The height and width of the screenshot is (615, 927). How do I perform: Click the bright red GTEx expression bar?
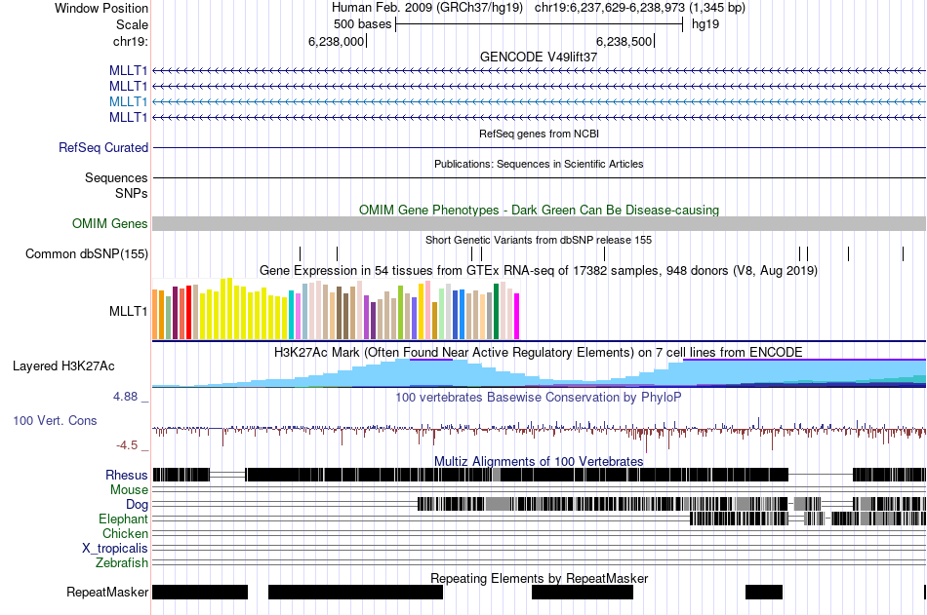coord(188,313)
